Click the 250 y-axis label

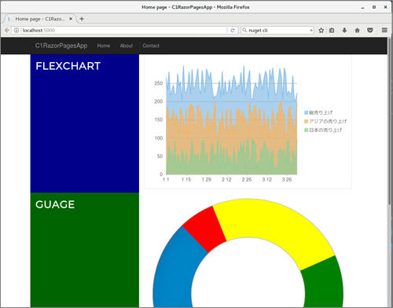(x=159, y=83)
